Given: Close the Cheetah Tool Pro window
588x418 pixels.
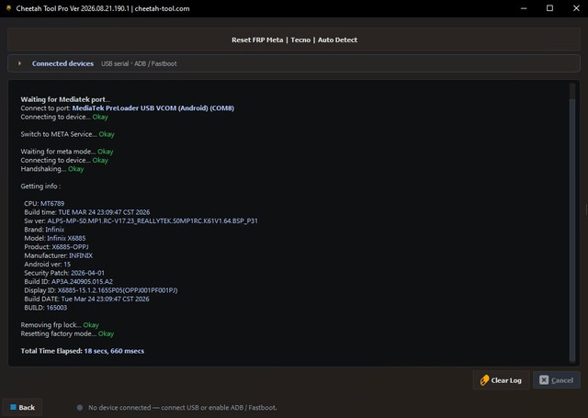Looking at the screenshot, I should [576, 8].
